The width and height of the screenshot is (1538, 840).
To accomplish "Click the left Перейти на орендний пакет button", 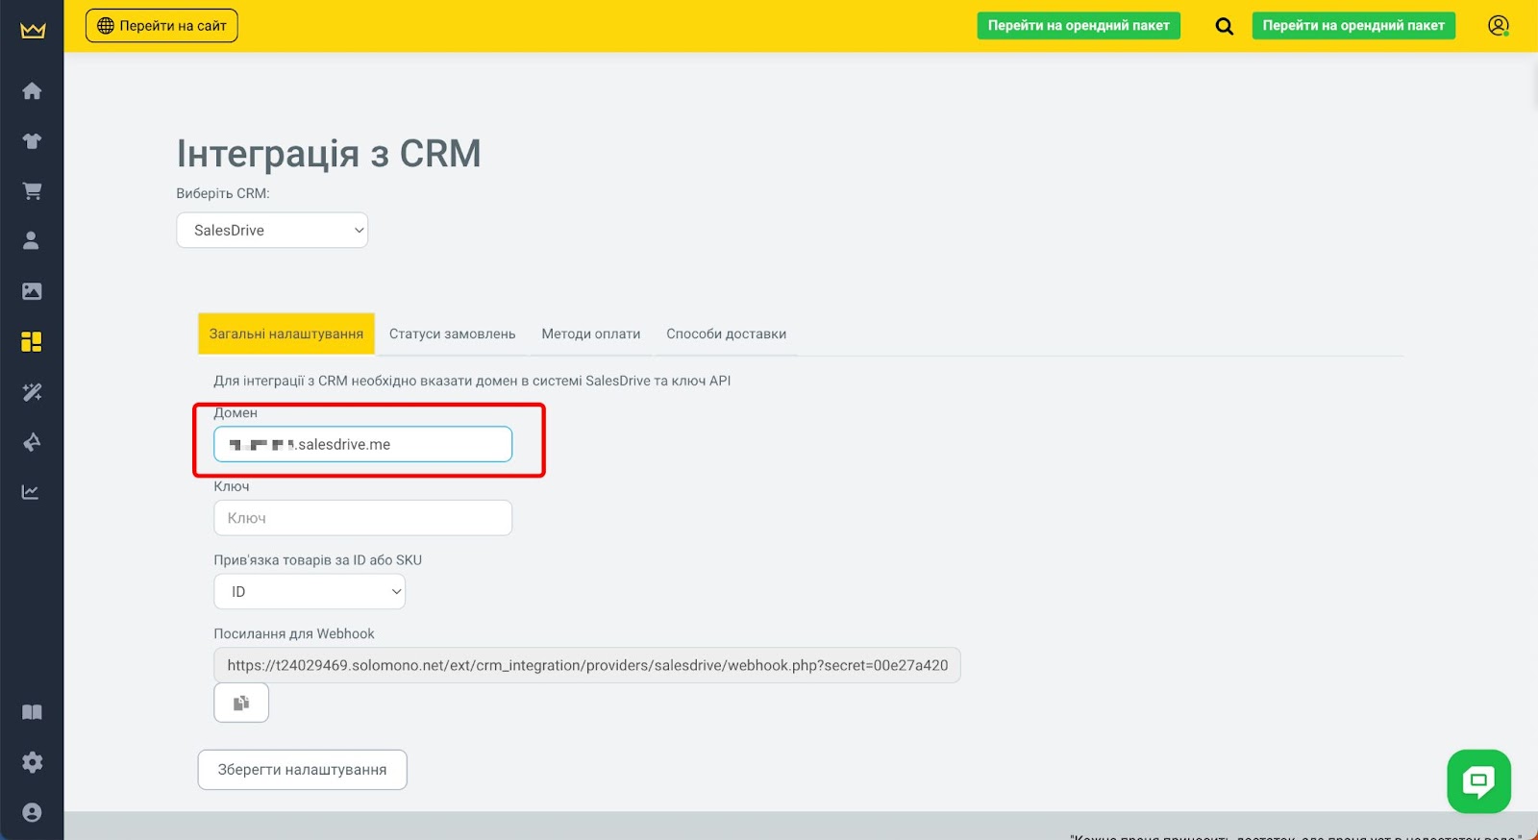I will pos(1079,26).
